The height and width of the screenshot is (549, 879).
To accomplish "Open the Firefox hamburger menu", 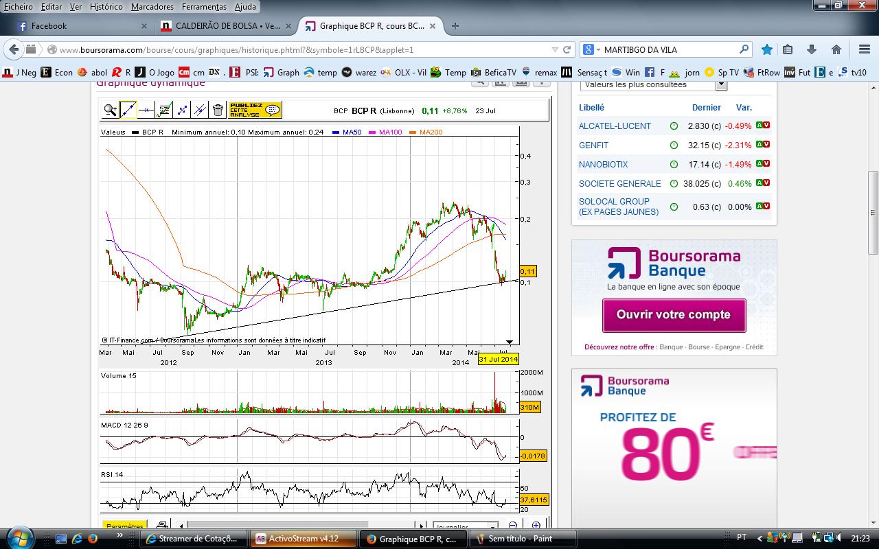I will [865, 49].
